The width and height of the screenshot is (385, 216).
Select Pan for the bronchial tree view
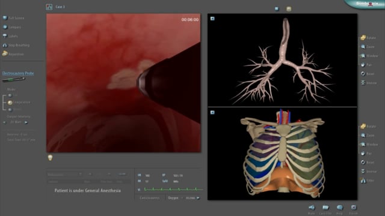coord(366,65)
